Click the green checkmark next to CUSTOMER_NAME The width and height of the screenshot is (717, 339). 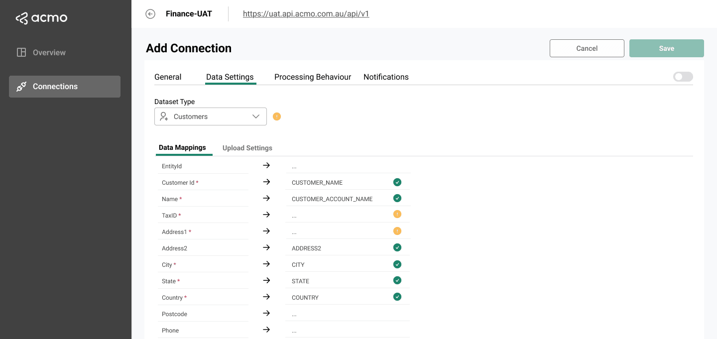pyautogui.click(x=397, y=182)
